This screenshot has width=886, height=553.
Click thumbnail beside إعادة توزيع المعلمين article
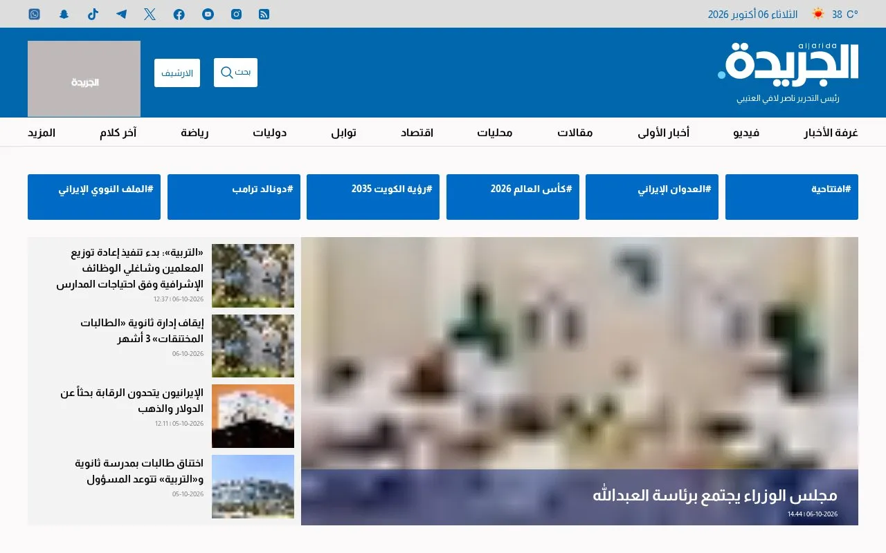[x=253, y=276]
